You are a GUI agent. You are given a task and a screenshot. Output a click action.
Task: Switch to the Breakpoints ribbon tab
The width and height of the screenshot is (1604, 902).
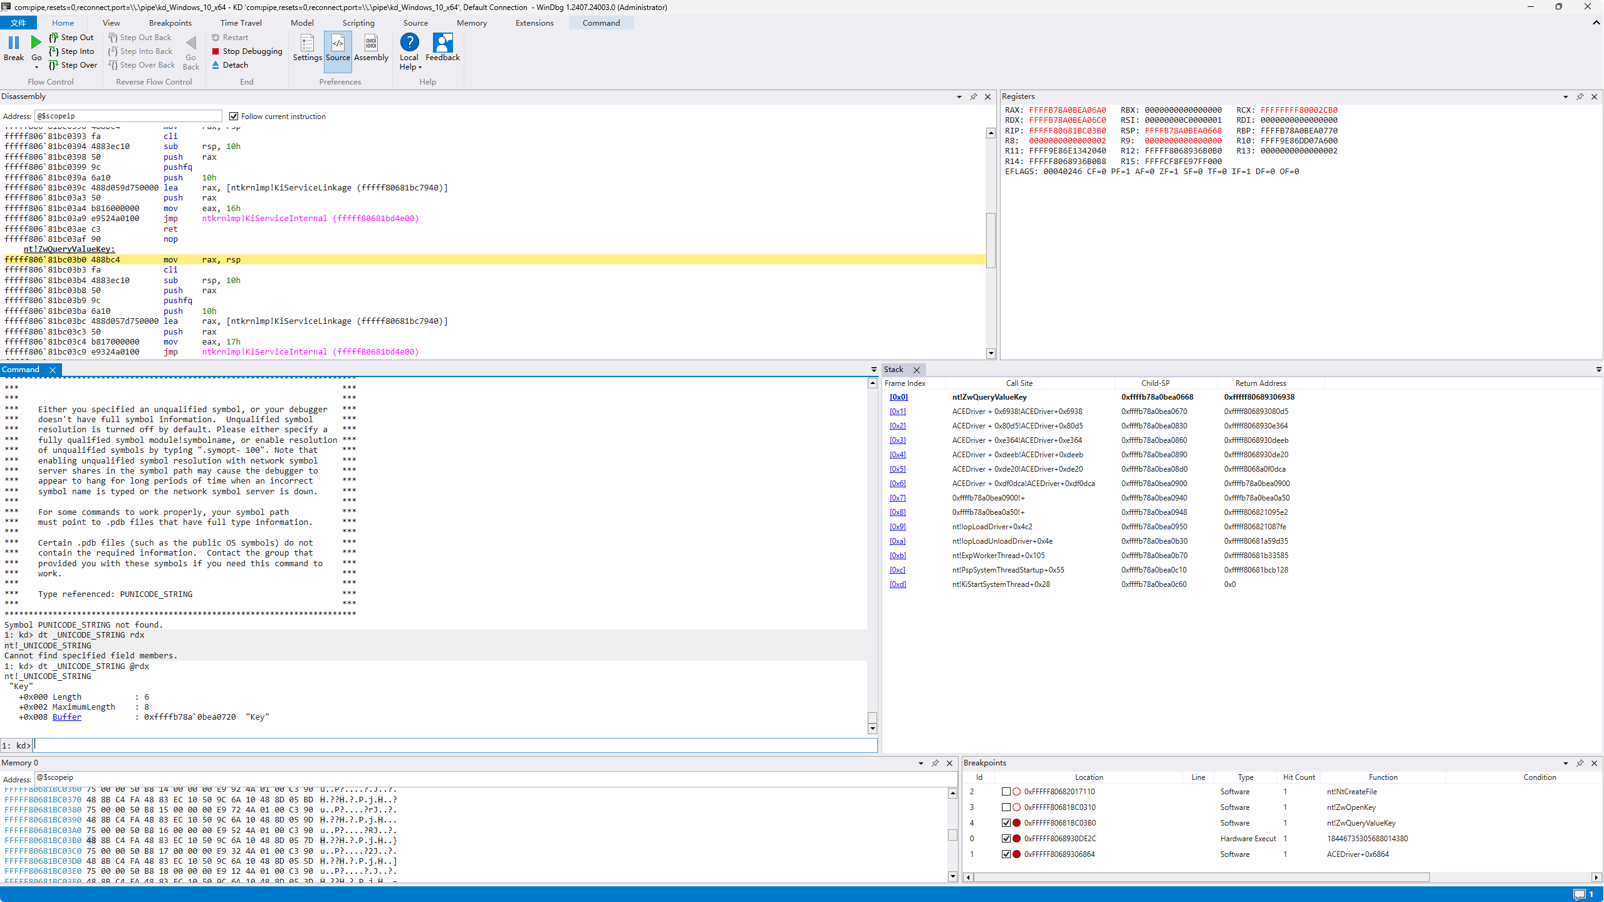(170, 23)
